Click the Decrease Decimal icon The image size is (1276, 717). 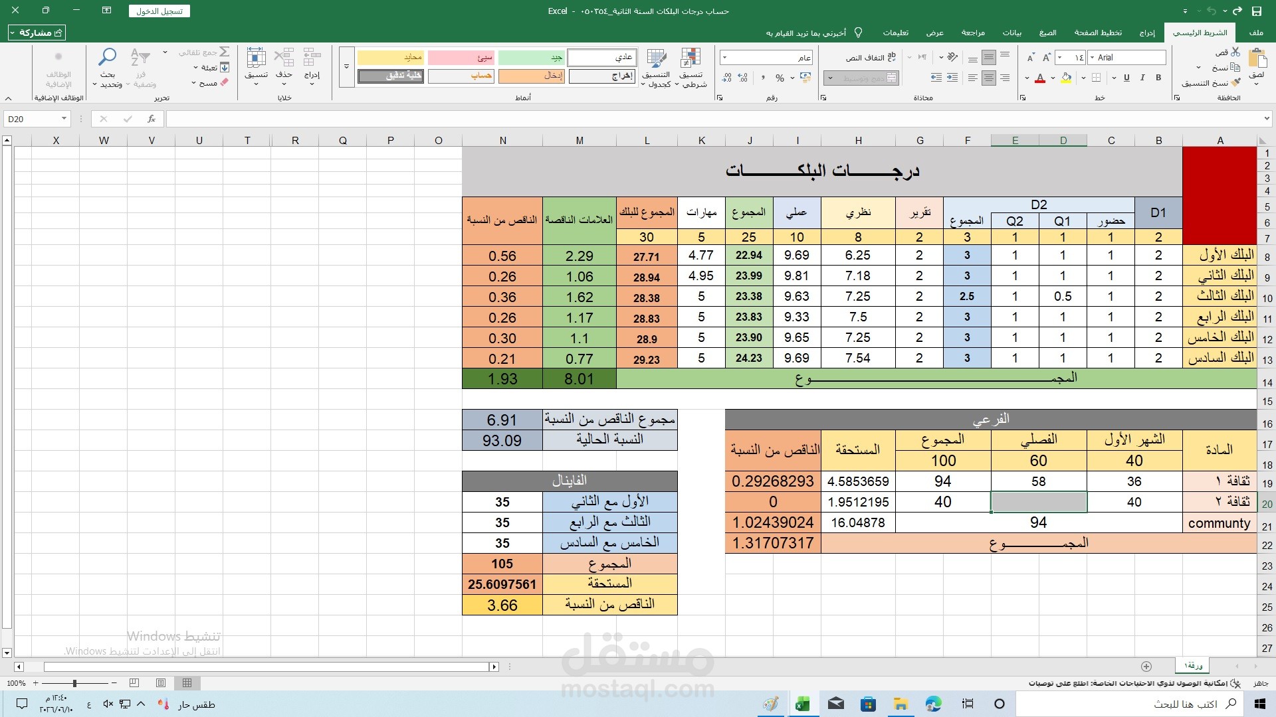(x=727, y=78)
